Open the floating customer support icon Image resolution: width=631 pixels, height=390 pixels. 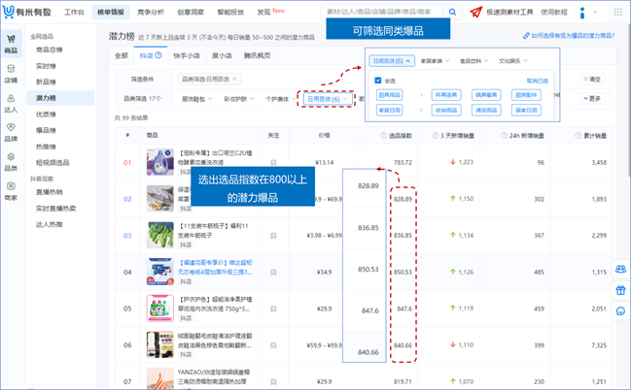621,311
